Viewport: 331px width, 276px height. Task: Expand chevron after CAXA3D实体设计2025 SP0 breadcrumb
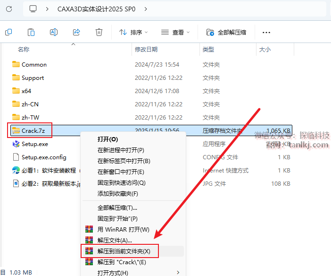[146, 9]
